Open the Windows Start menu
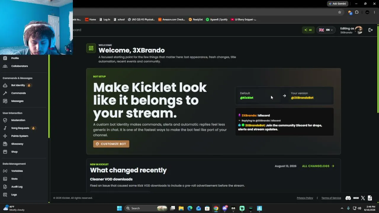 [x=119, y=208]
